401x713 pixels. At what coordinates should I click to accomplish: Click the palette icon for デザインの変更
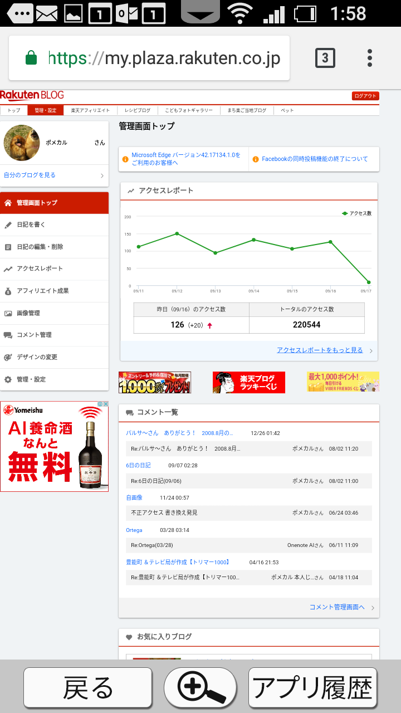pos(8,358)
